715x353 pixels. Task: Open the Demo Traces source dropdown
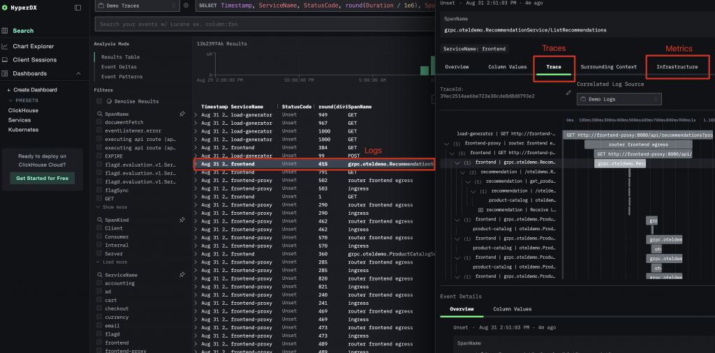(x=138, y=6)
